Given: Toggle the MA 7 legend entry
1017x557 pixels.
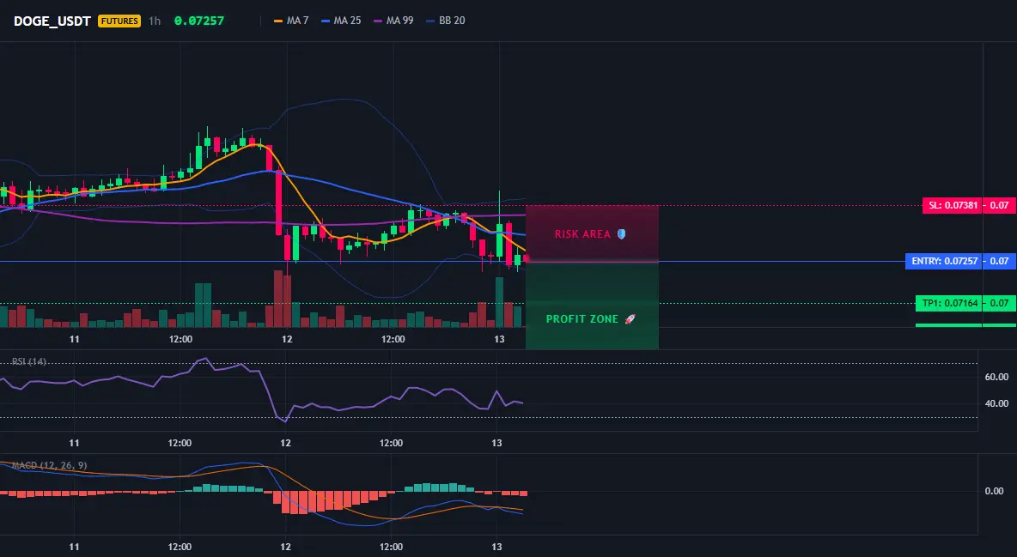Looking at the screenshot, I should [x=291, y=21].
